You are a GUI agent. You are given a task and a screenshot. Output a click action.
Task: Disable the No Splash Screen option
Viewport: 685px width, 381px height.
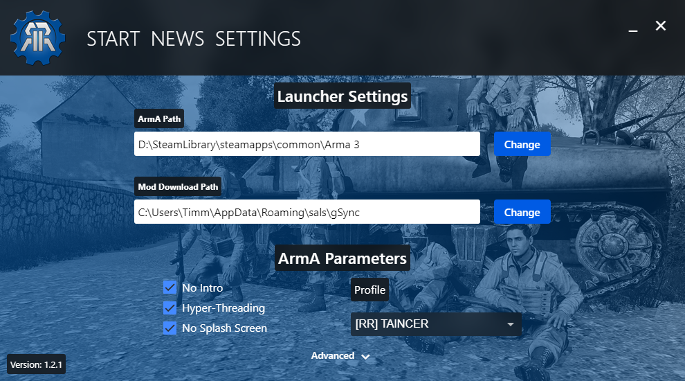click(170, 328)
